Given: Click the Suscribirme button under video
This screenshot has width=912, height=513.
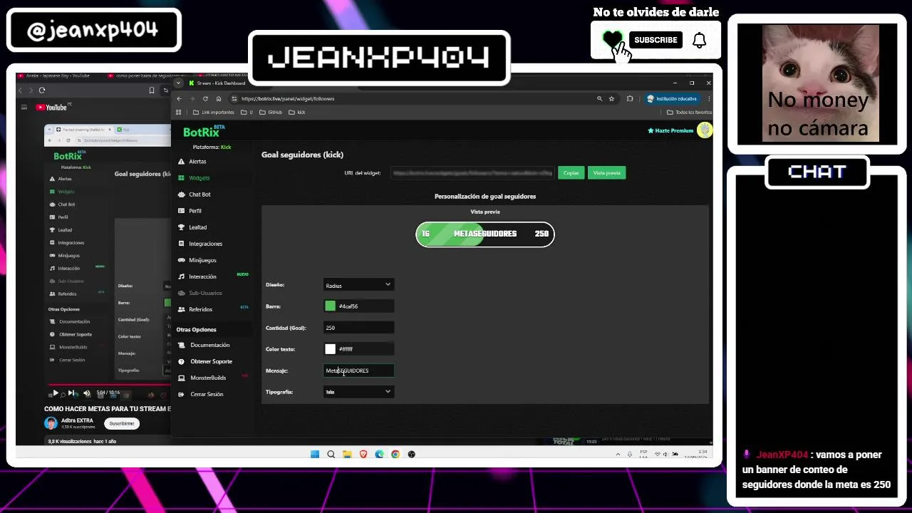Looking at the screenshot, I should click(x=122, y=423).
